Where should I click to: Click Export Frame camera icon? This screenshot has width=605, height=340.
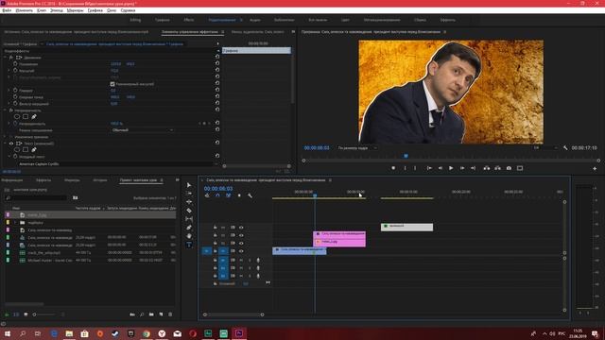pos(509,168)
